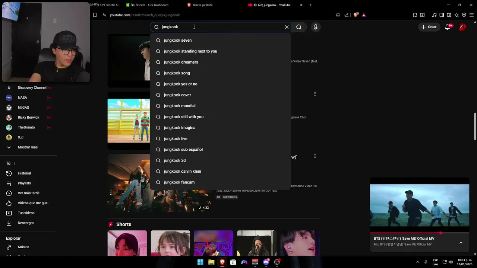The height and width of the screenshot is (268, 477).
Task: Open Brave Shields lion icon
Action: point(356,15)
